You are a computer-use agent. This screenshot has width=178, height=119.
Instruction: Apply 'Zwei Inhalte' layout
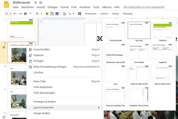click(139, 54)
